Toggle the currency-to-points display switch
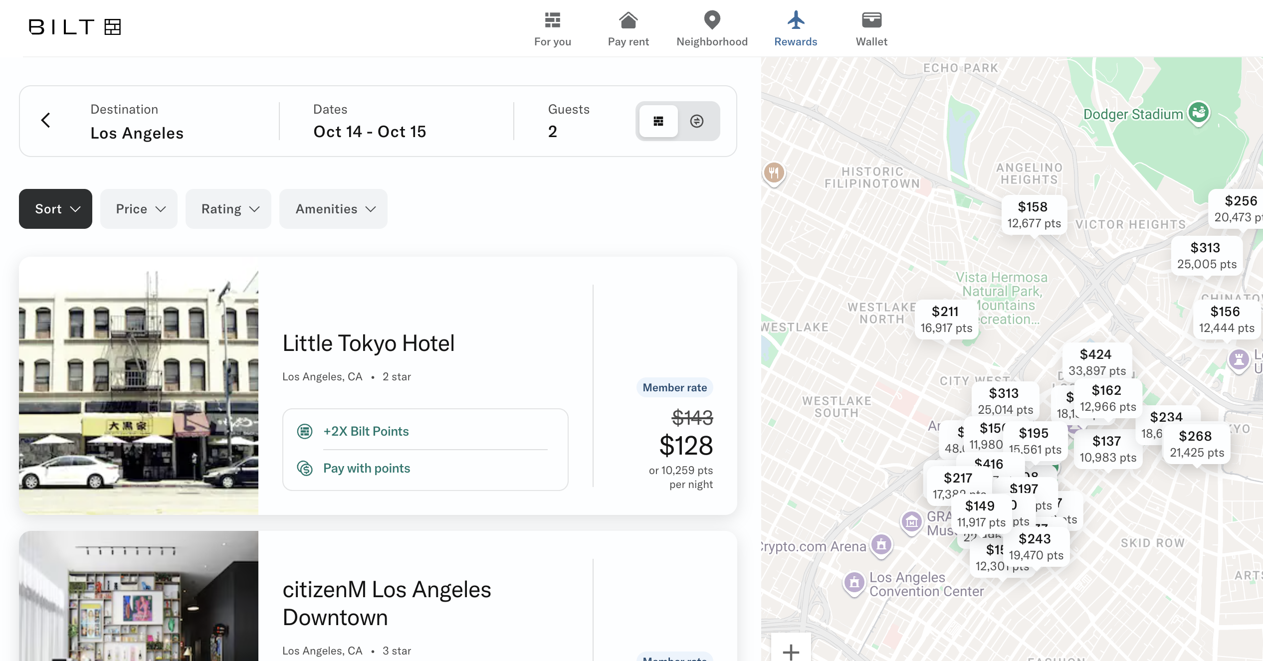The width and height of the screenshot is (1263, 661). [x=697, y=121]
